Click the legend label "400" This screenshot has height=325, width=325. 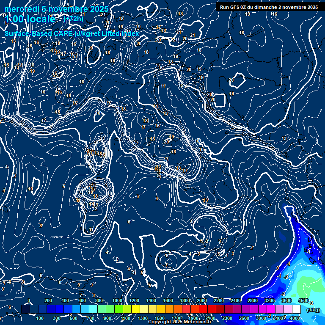click(65, 300)
